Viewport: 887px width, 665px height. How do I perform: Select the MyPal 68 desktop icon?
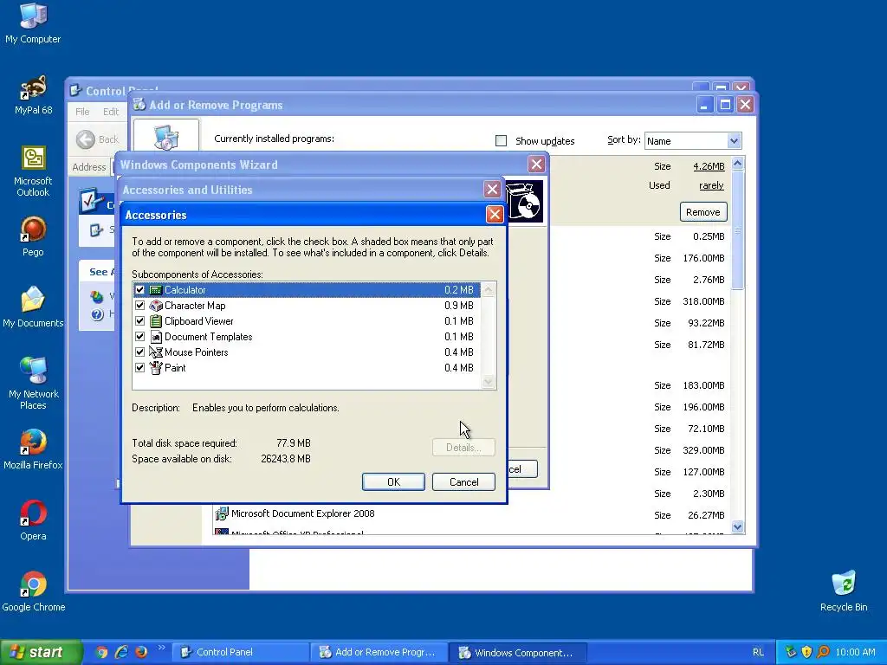(x=33, y=95)
